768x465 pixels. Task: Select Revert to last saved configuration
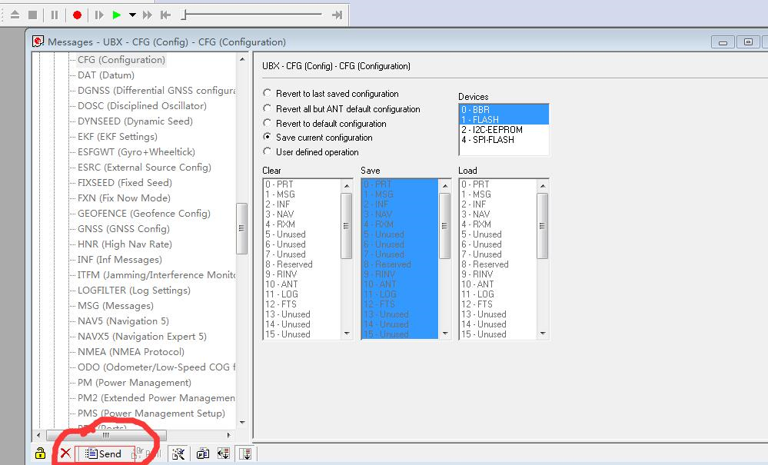pos(268,94)
